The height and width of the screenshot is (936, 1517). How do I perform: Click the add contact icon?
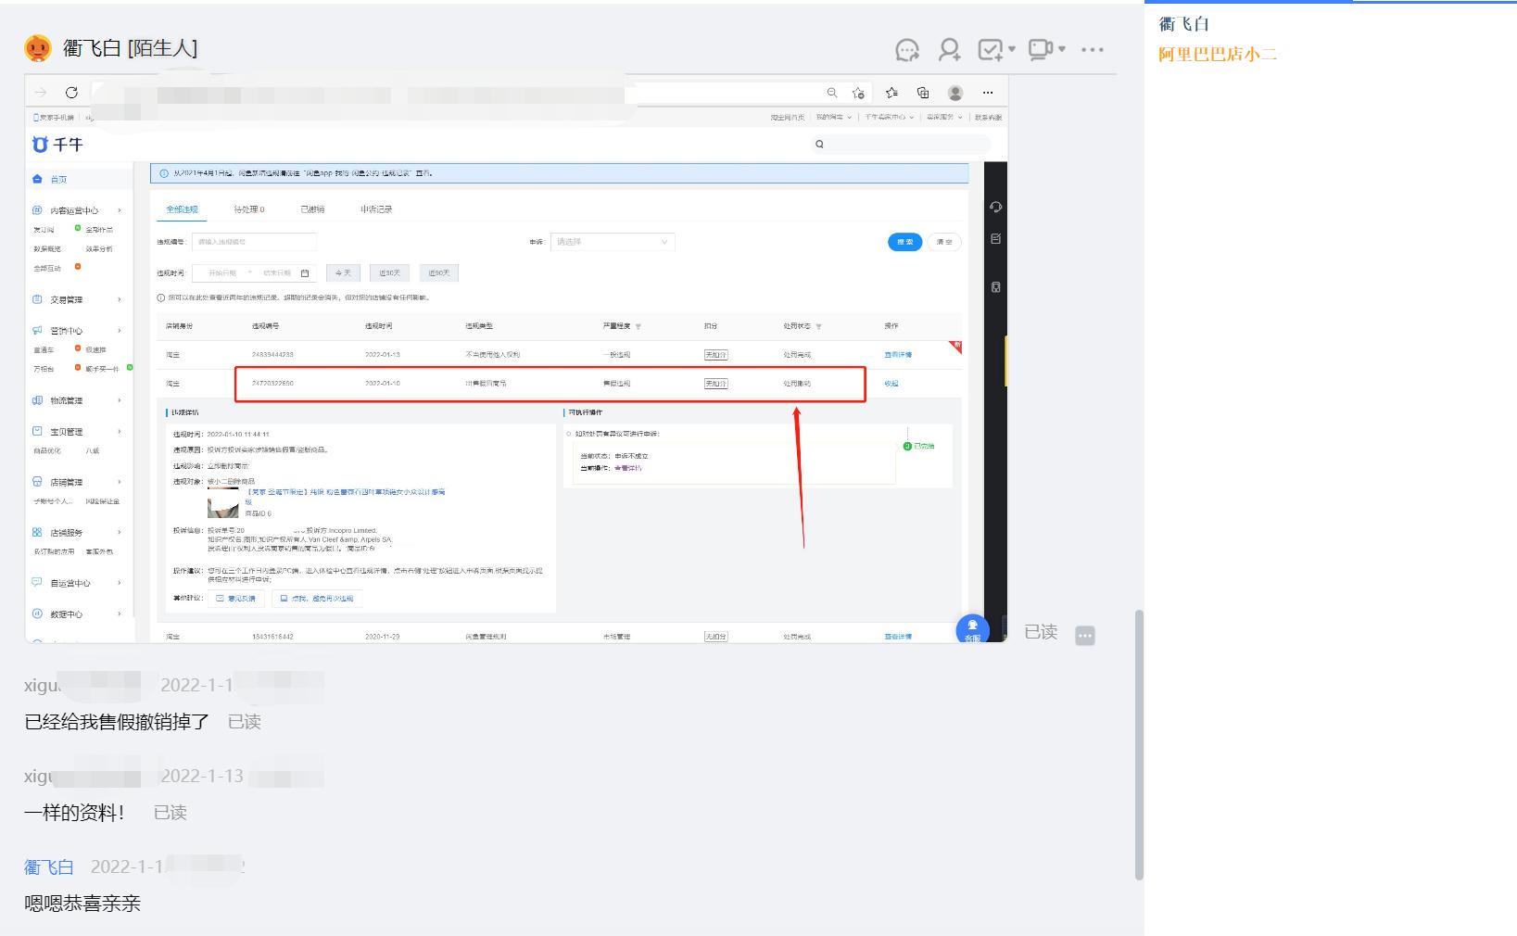click(949, 50)
